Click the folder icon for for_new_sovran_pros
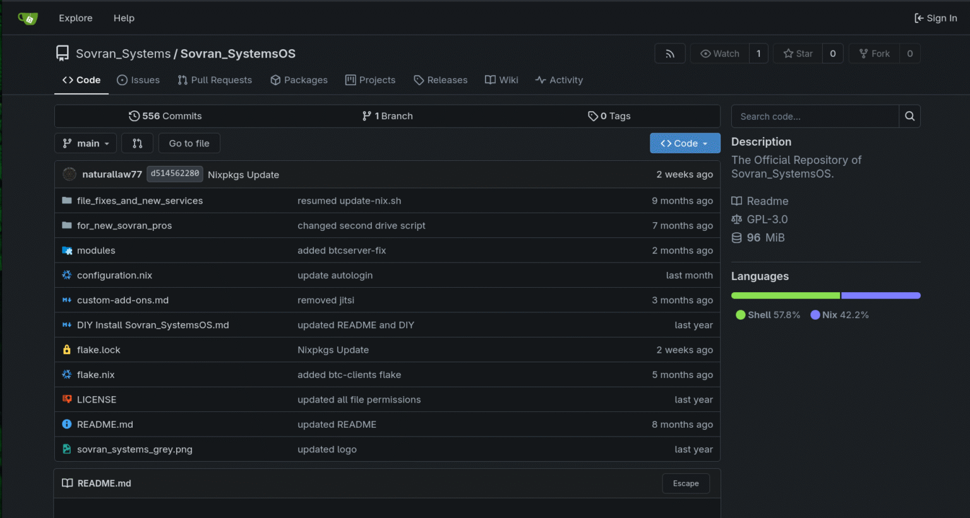 pos(67,225)
